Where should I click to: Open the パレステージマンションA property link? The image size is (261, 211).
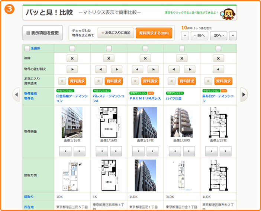(108, 98)
